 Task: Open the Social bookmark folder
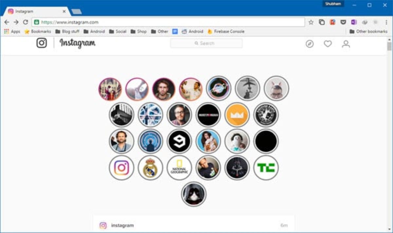pos(118,31)
